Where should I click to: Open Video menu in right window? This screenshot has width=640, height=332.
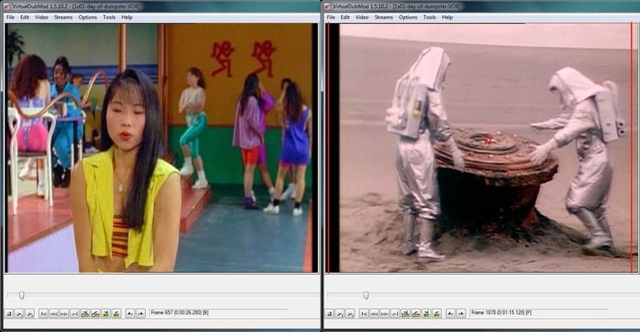point(362,17)
